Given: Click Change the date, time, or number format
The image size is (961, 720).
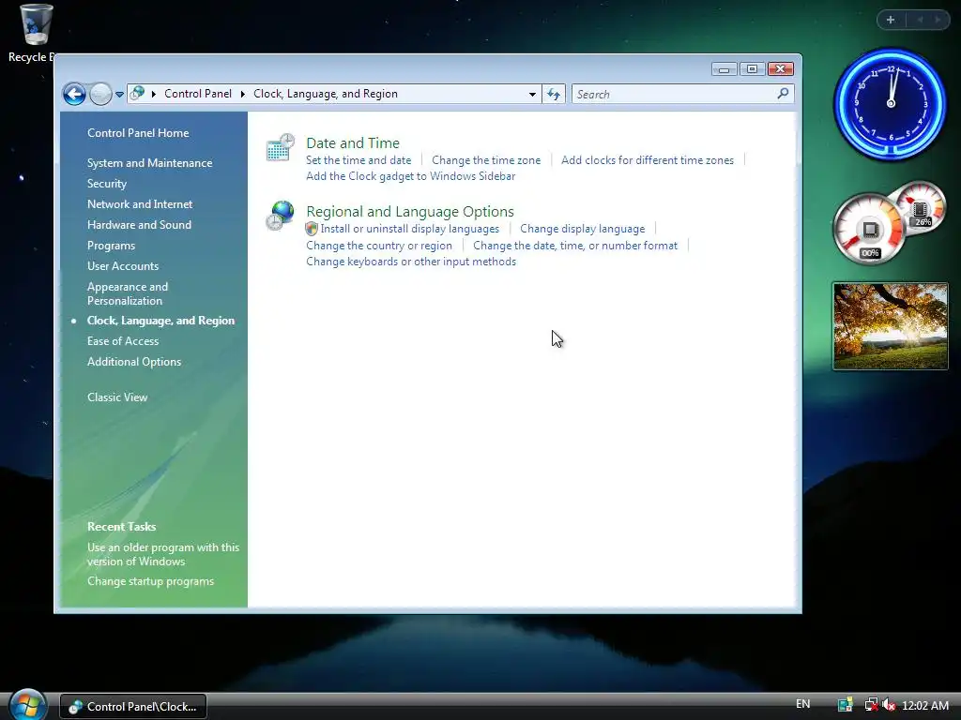Looking at the screenshot, I should pyautogui.click(x=575, y=246).
